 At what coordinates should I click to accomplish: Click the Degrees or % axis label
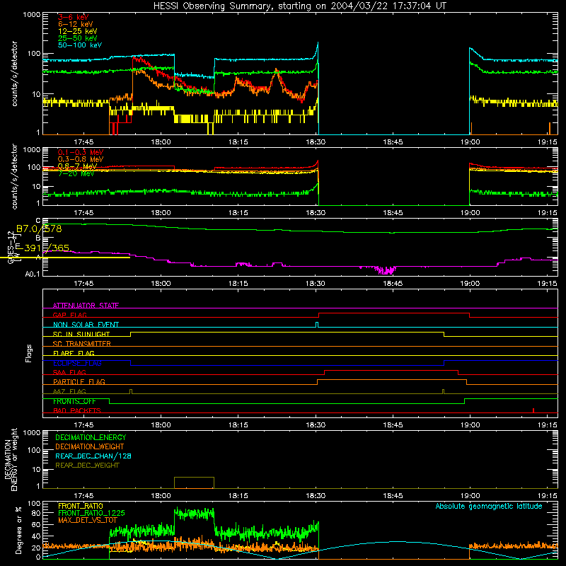[18, 530]
